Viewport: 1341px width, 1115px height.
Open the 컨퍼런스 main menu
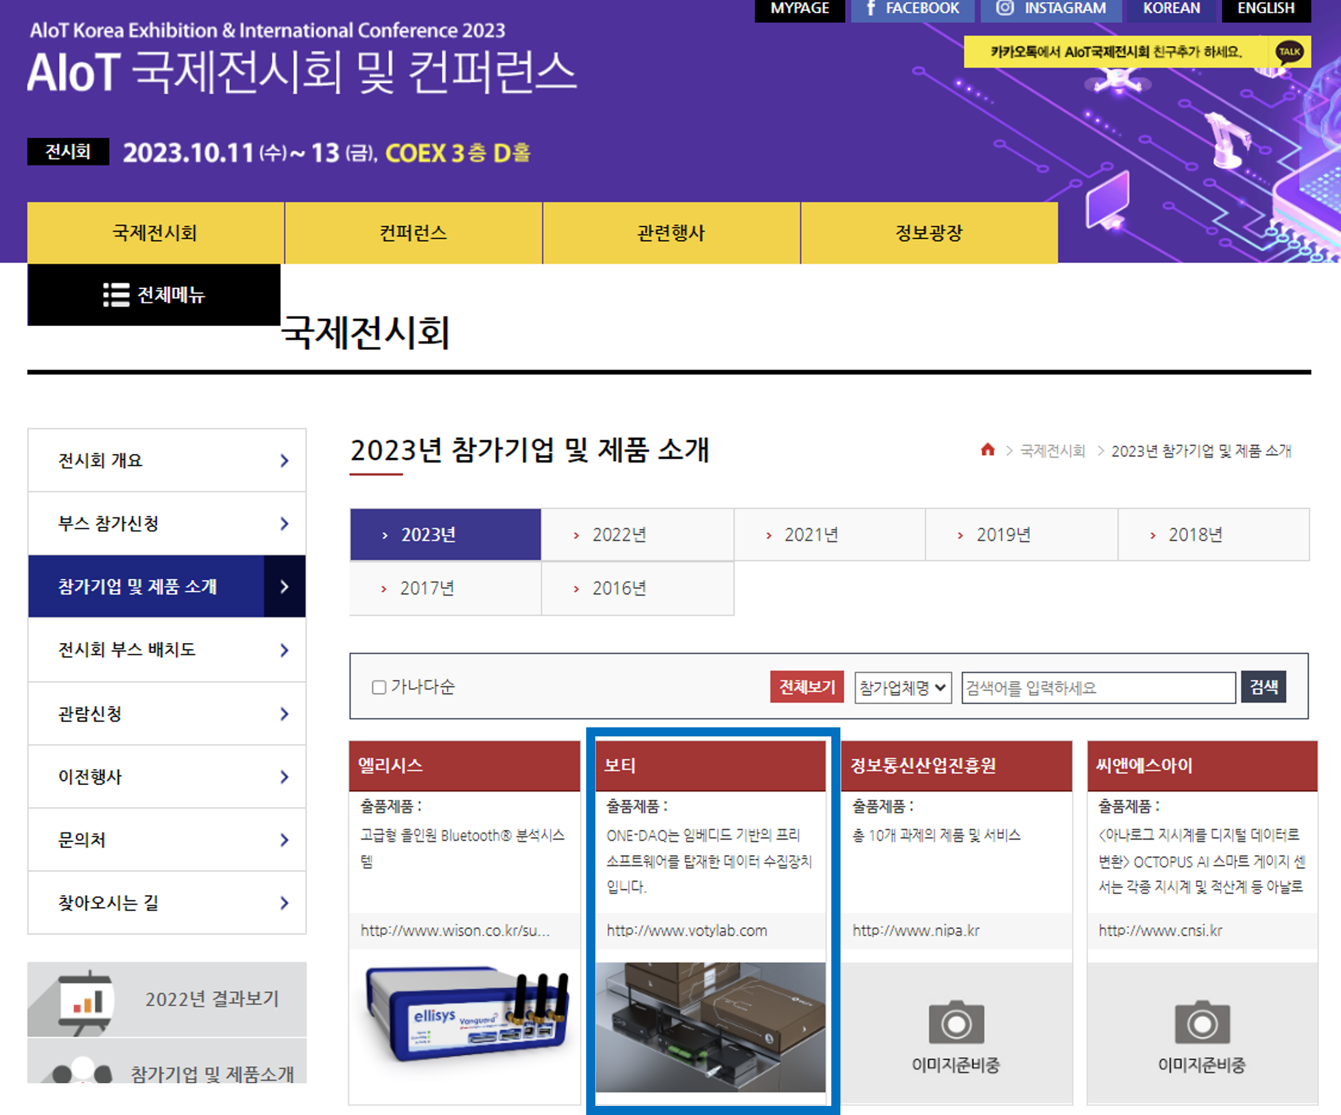tap(413, 233)
